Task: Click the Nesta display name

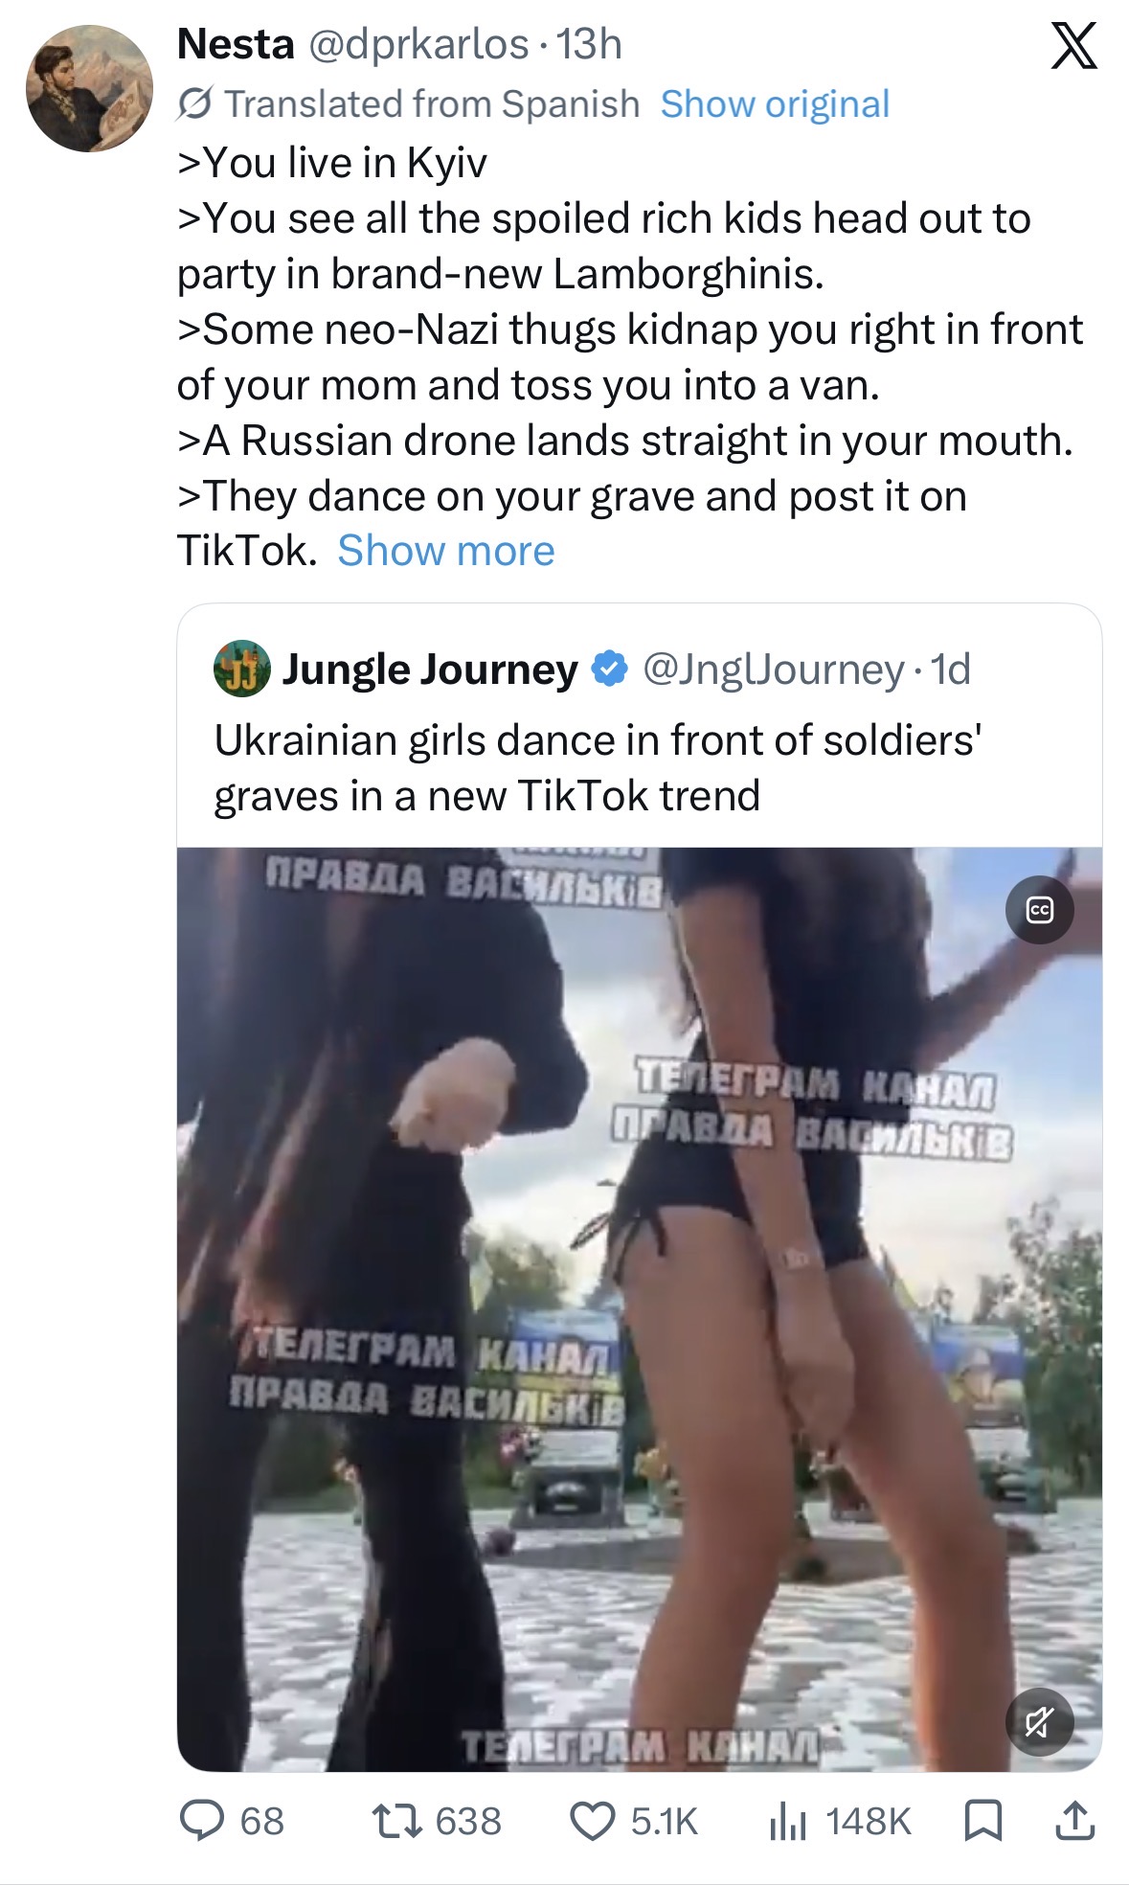Action: (x=236, y=44)
